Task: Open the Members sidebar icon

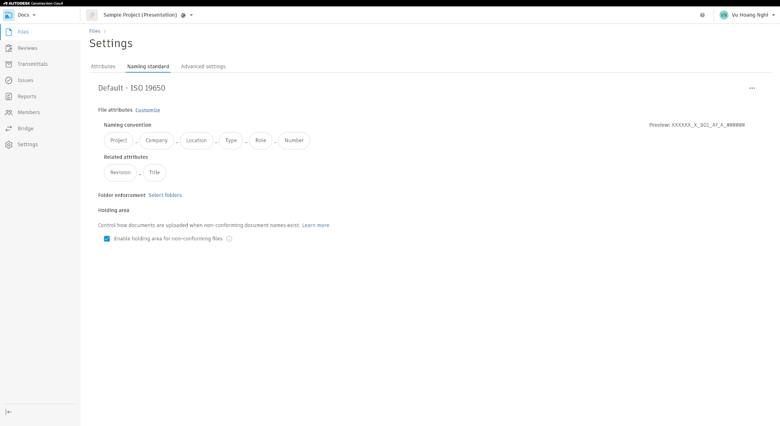Action: point(9,113)
